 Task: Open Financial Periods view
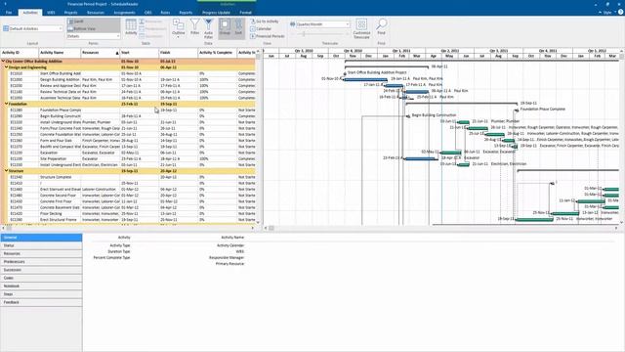click(268, 36)
